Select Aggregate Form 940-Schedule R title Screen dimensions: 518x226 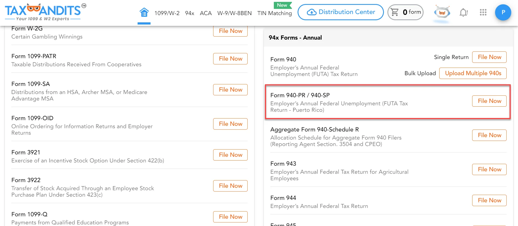click(x=315, y=130)
